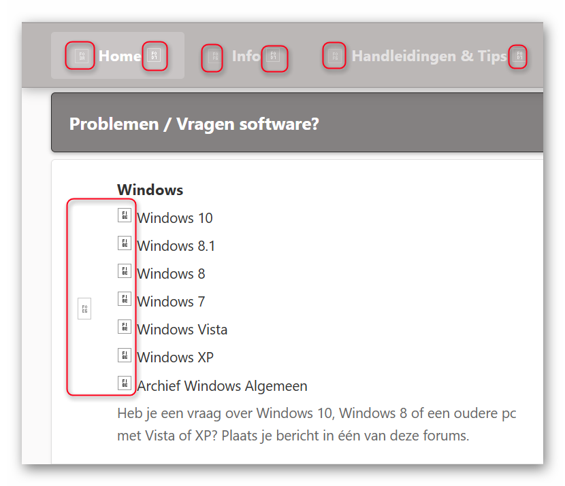Image resolution: width=565 pixels, height=486 pixels.
Task: Open the Windows XP forum link
Action: [176, 358]
